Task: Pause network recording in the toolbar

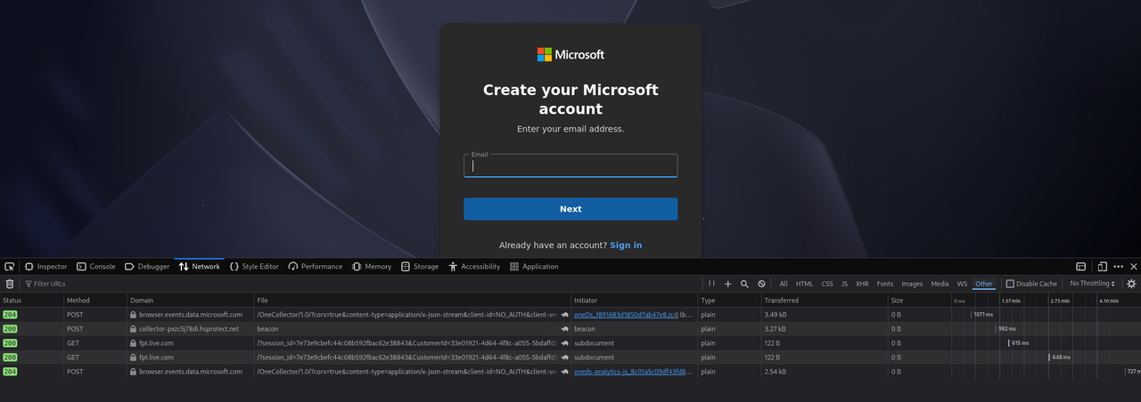Action: click(711, 284)
